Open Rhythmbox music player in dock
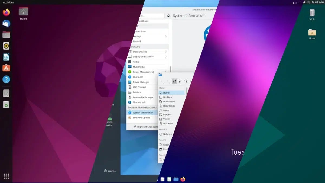This screenshot has height=183, width=325. click(x=6, y=46)
